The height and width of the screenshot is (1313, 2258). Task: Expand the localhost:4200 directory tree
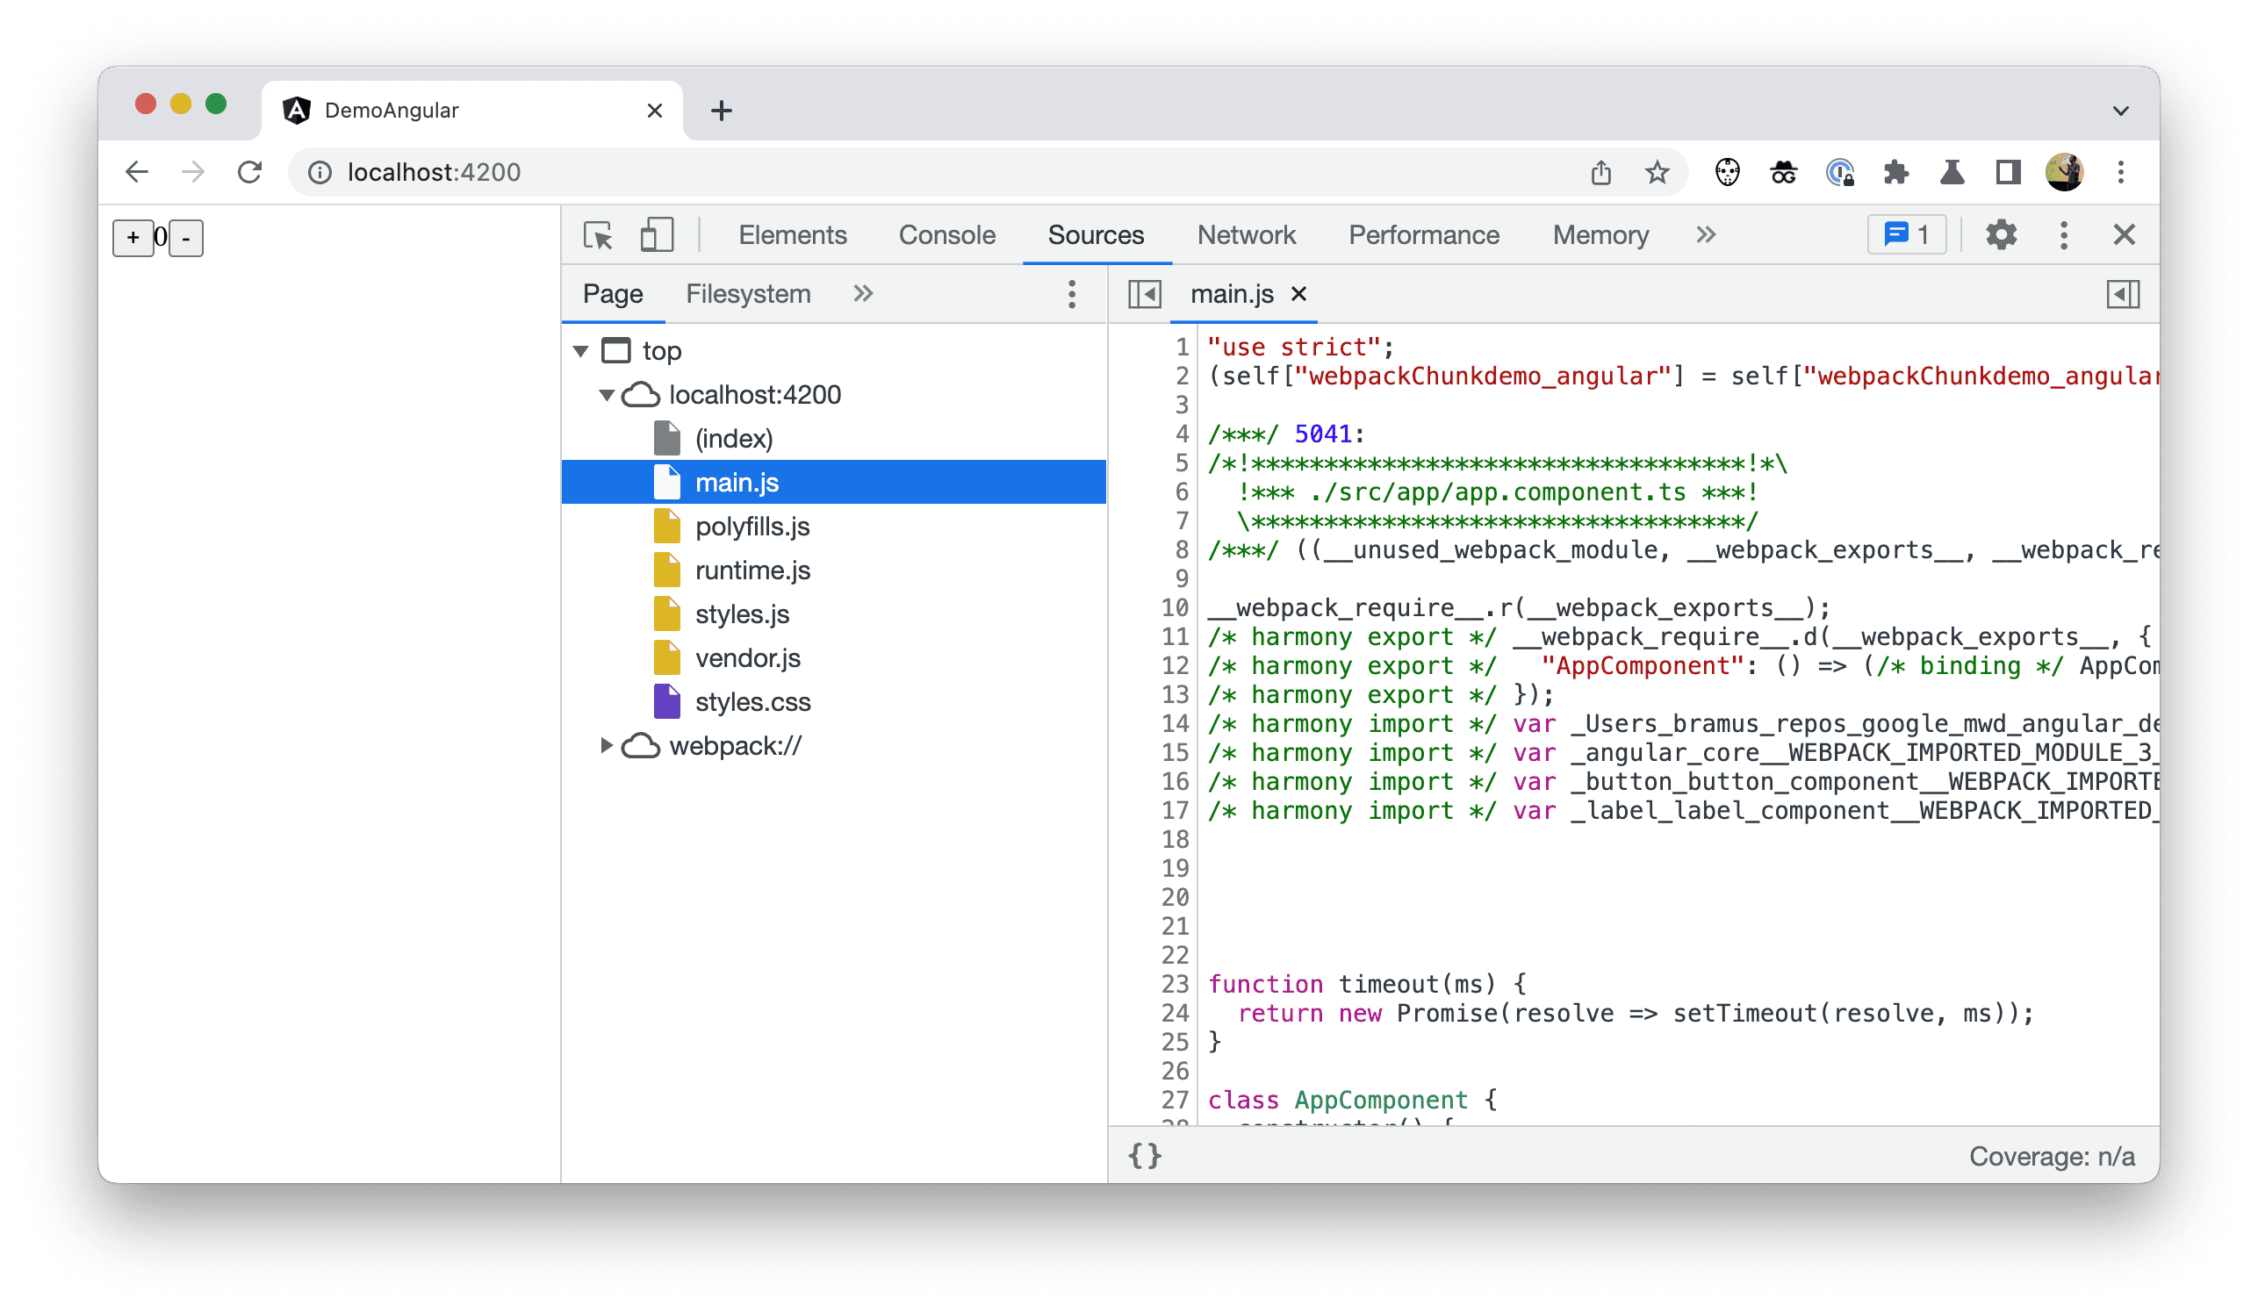pos(609,394)
